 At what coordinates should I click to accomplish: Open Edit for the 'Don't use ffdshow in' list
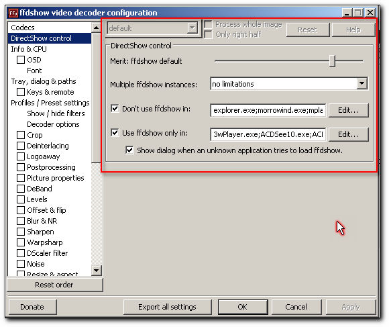[348, 110]
